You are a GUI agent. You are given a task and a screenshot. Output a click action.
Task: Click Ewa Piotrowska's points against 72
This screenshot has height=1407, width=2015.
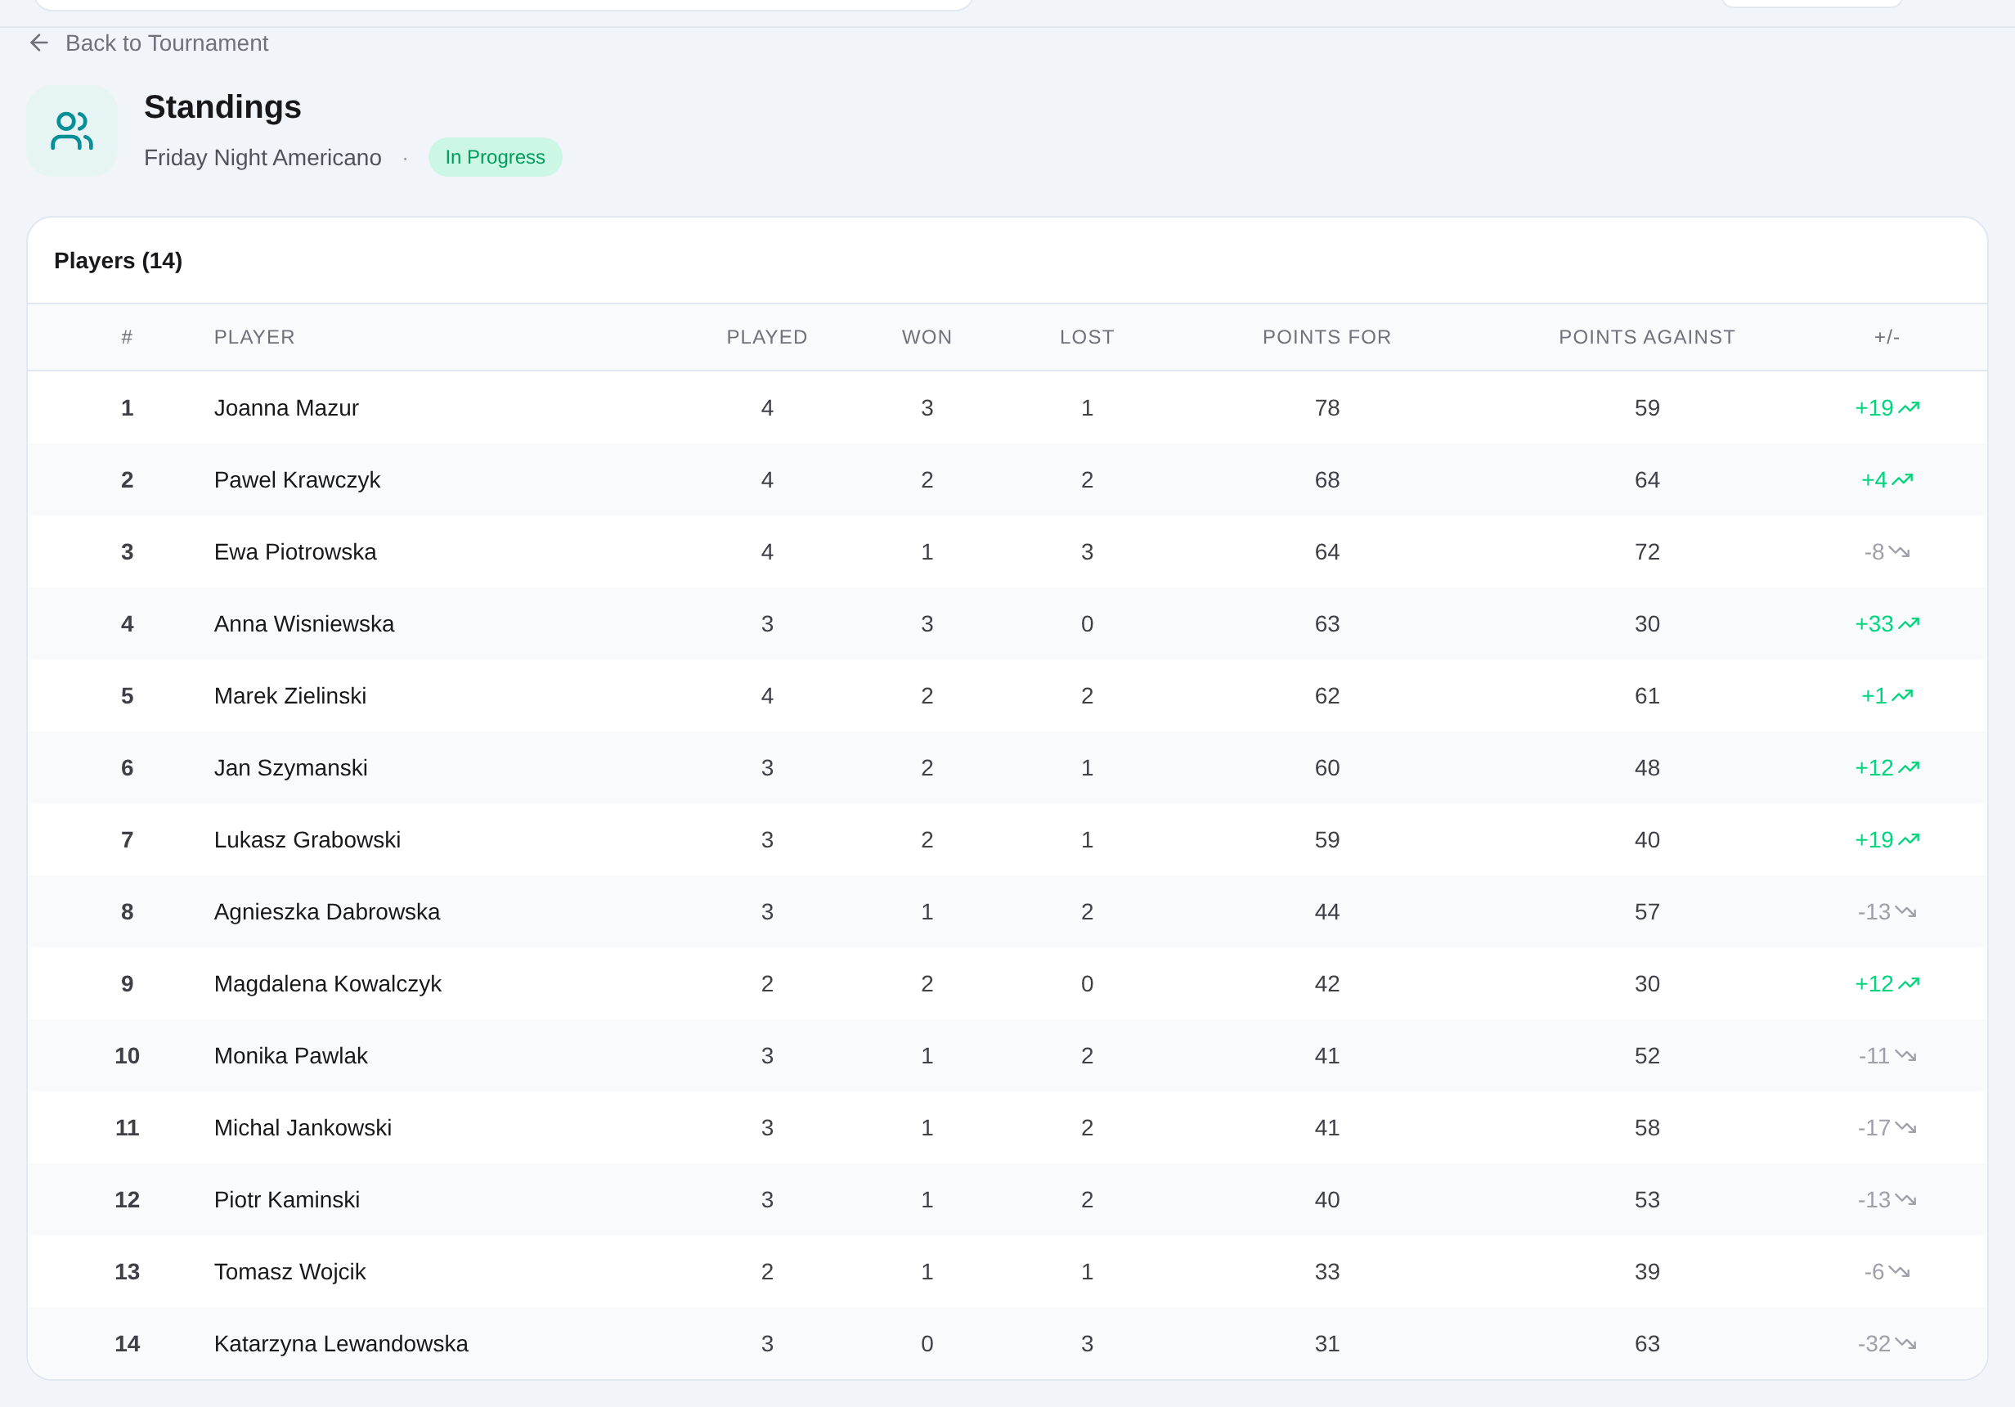tap(1646, 552)
